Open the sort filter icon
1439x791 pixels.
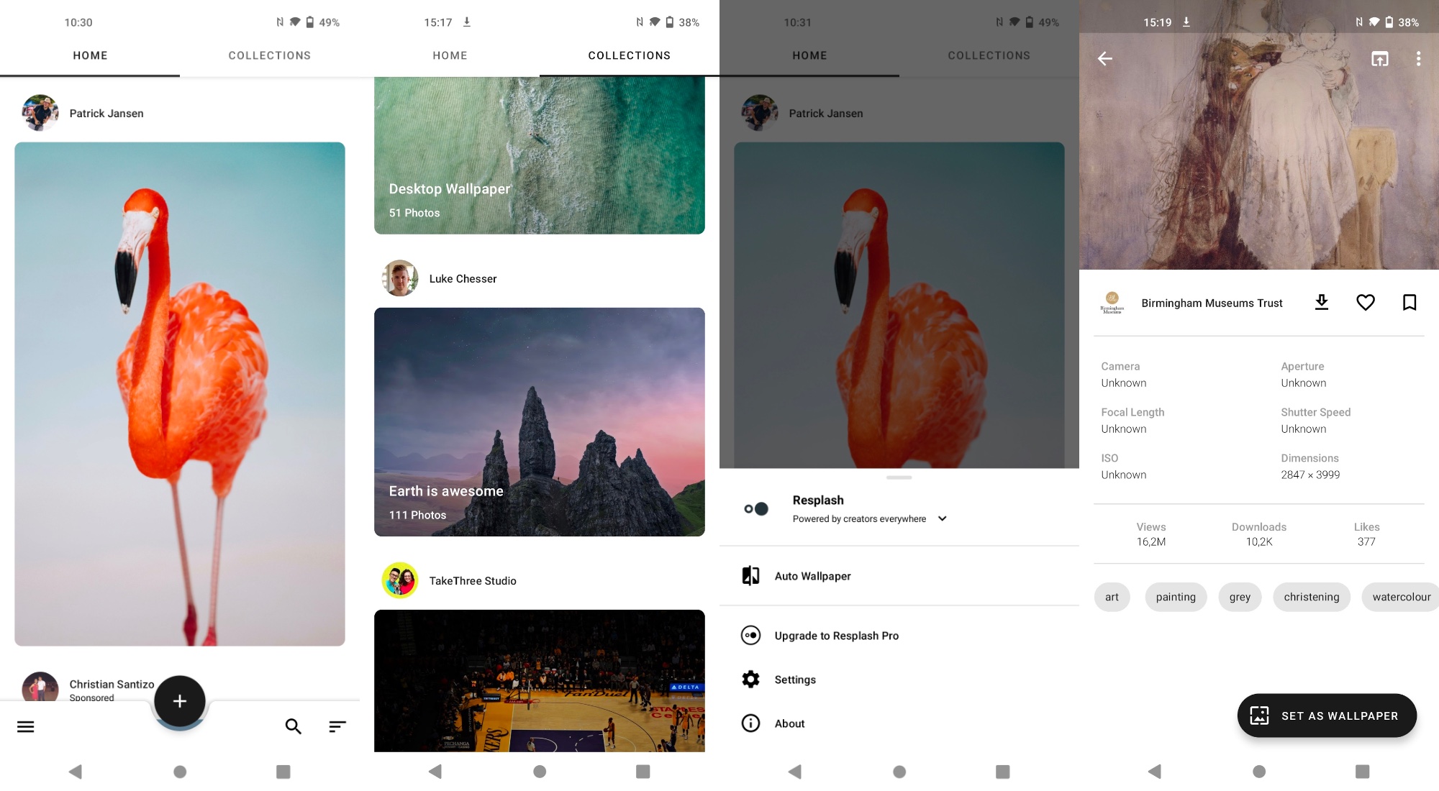click(x=337, y=726)
